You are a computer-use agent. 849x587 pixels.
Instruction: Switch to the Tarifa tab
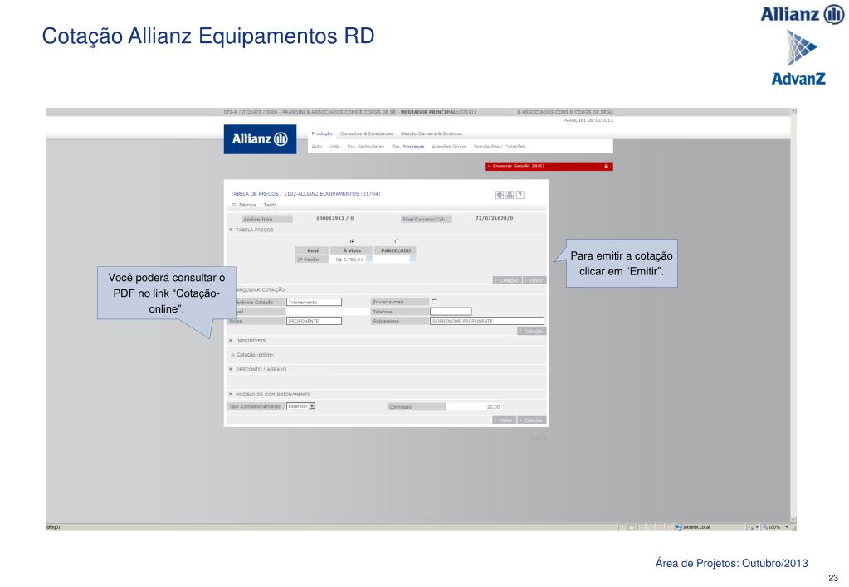[271, 205]
